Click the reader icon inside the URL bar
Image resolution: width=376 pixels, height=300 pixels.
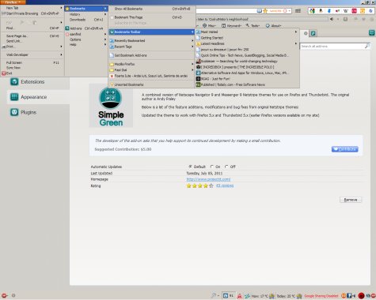coord(260,11)
